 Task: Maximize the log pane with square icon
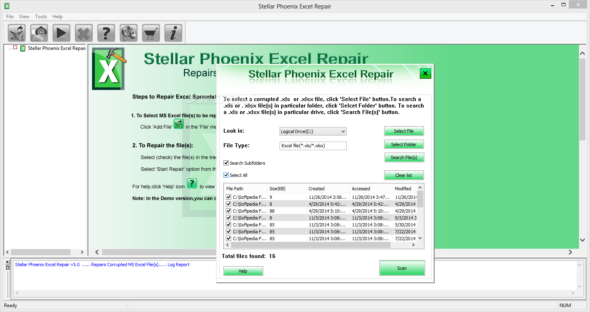coord(7,267)
